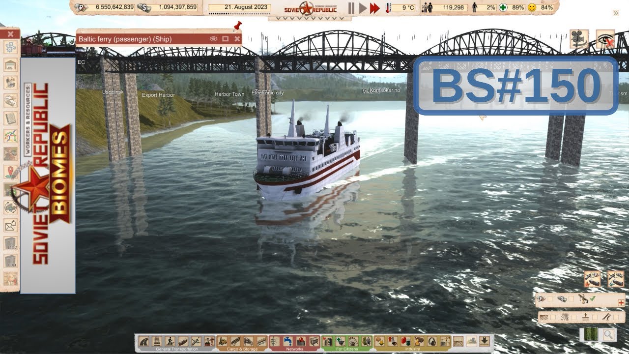Open the ship harbor construction menu

click(183, 341)
